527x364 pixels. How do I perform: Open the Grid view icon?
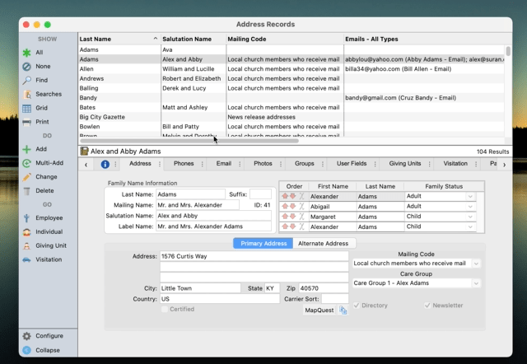[x=27, y=108]
